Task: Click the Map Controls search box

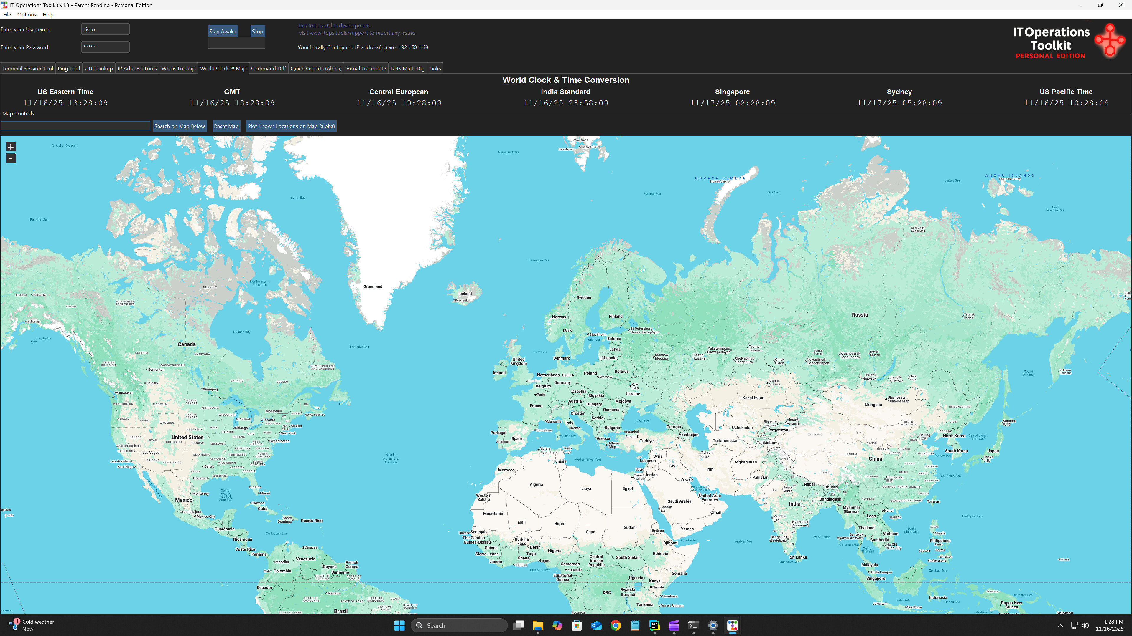Action: coord(75,126)
